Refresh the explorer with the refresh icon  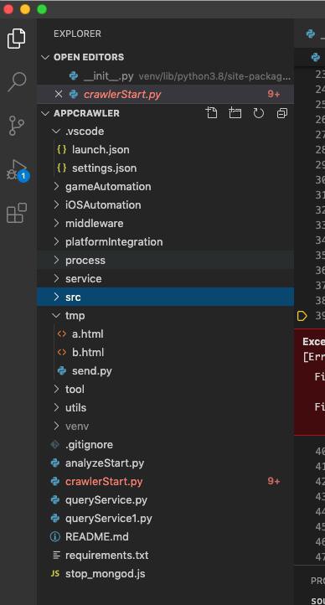pyautogui.click(x=258, y=113)
